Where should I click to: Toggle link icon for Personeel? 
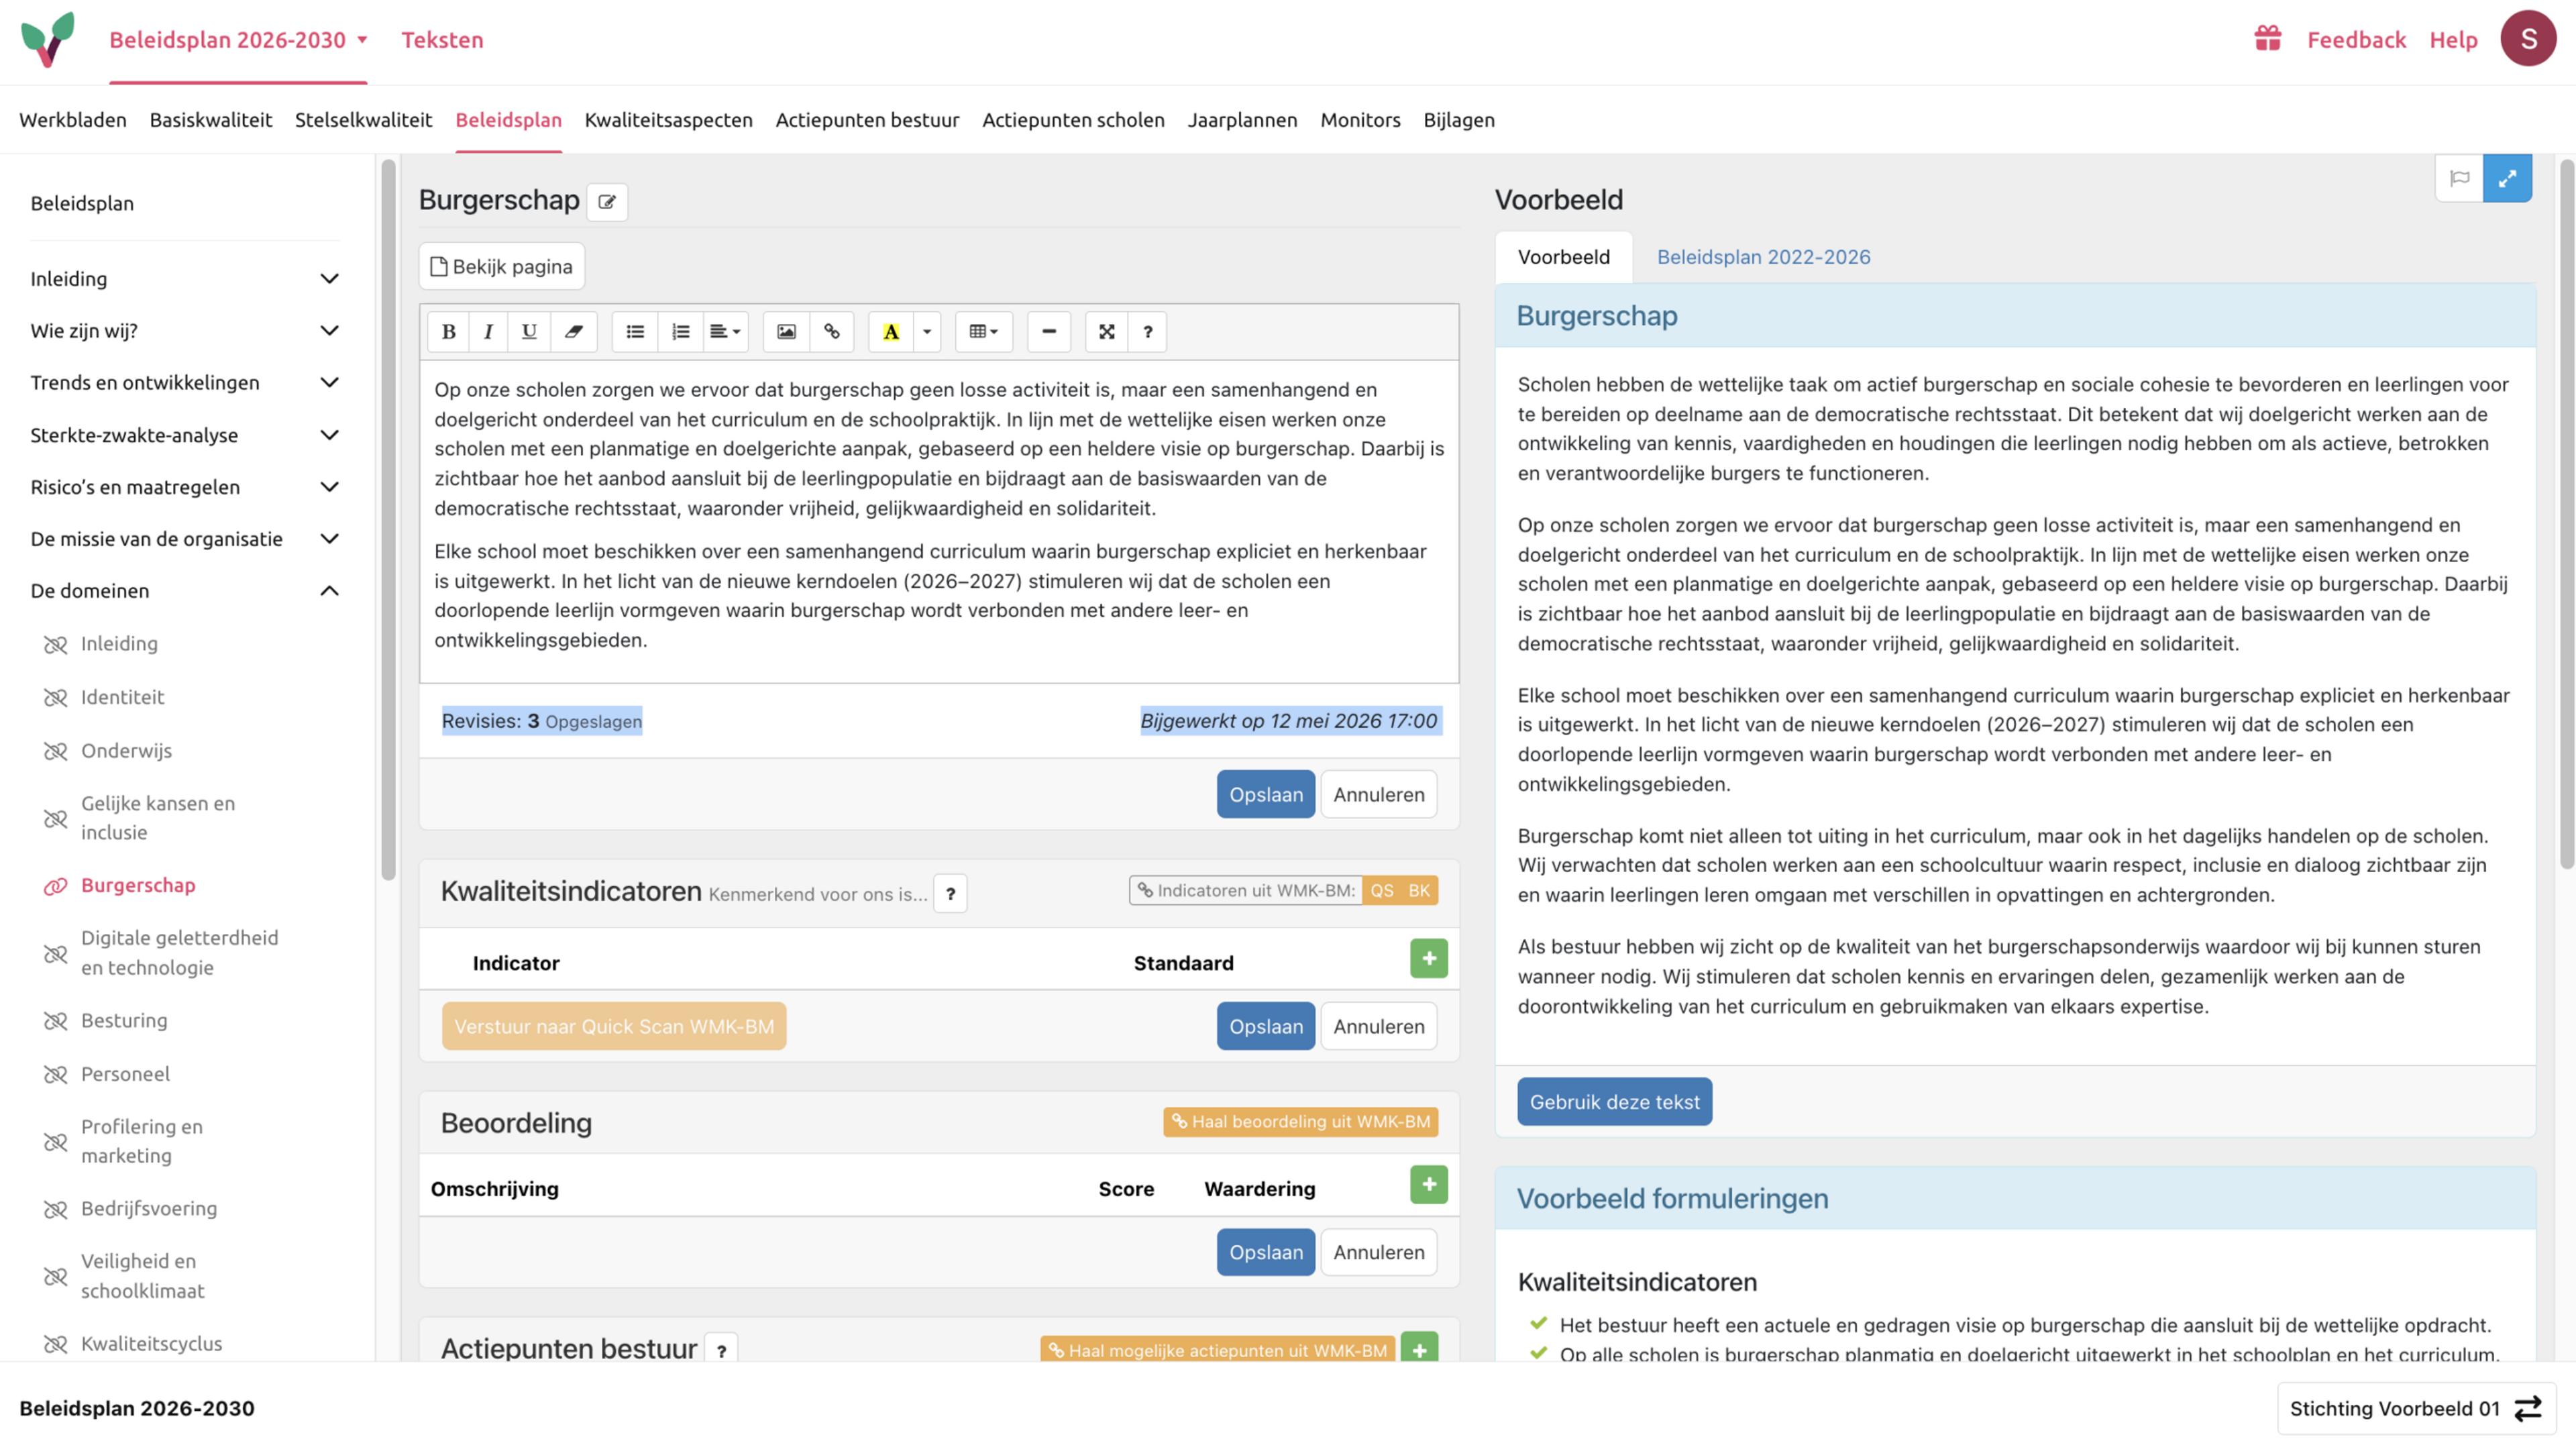coord(56,1075)
